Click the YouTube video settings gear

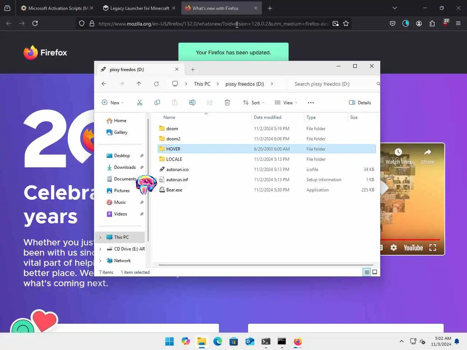394,248
